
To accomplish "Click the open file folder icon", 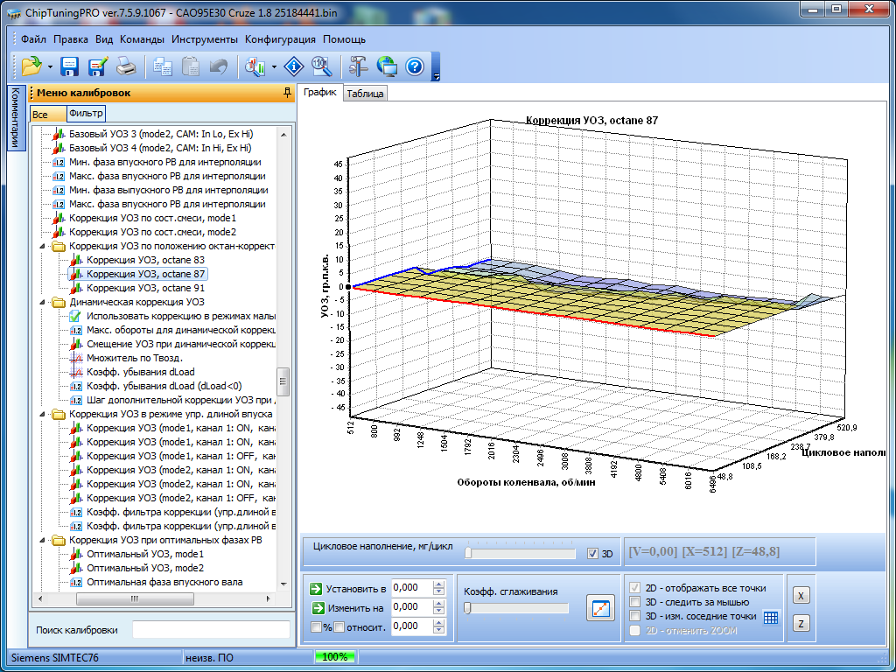I will click(x=31, y=66).
